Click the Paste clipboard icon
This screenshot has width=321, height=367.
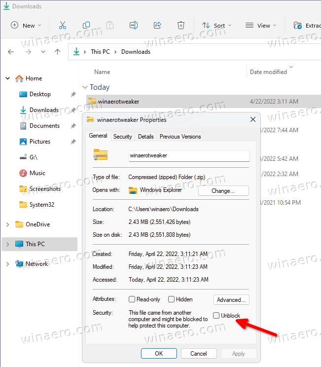[x=110, y=25]
